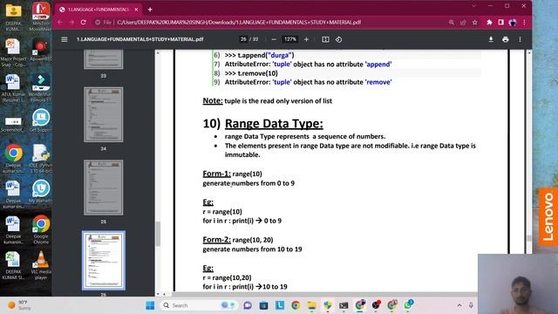The height and width of the screenshot is (314, 558).
Task: Open IDLE Python desktop shortcut
Action: coord(41,159)
